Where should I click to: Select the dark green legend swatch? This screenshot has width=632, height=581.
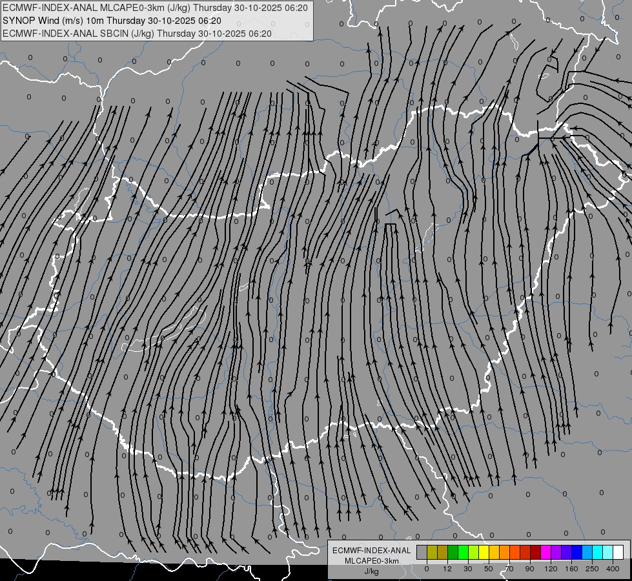click(453, 552)
